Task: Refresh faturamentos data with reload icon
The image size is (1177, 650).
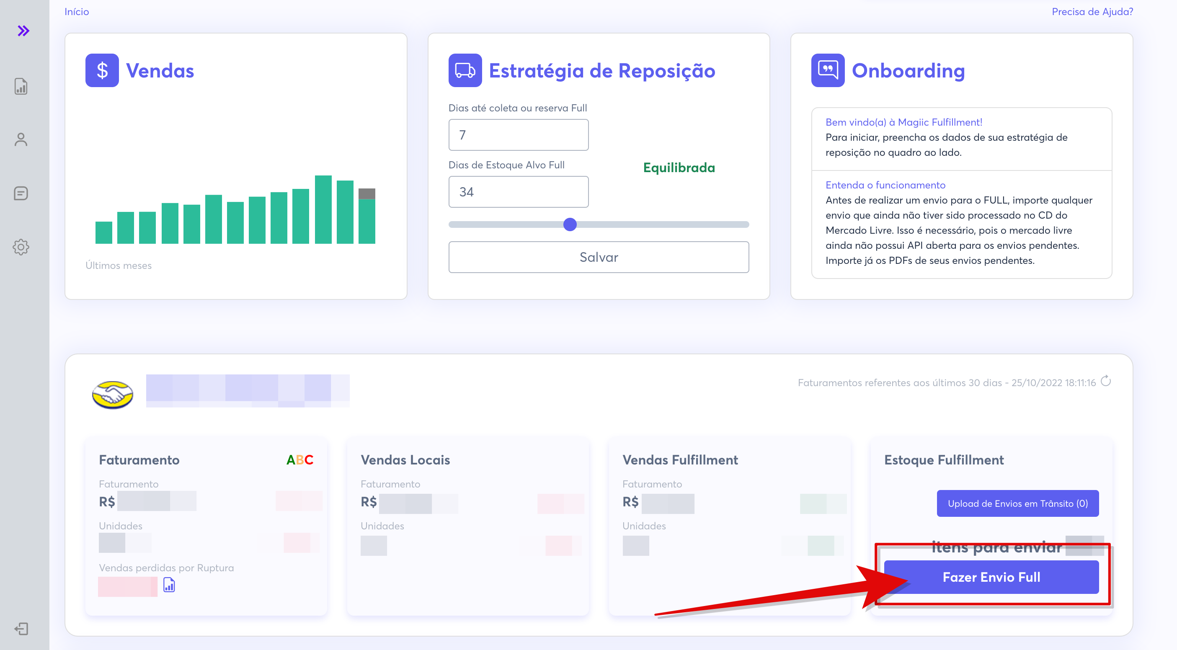Action: coord(1106,381)
